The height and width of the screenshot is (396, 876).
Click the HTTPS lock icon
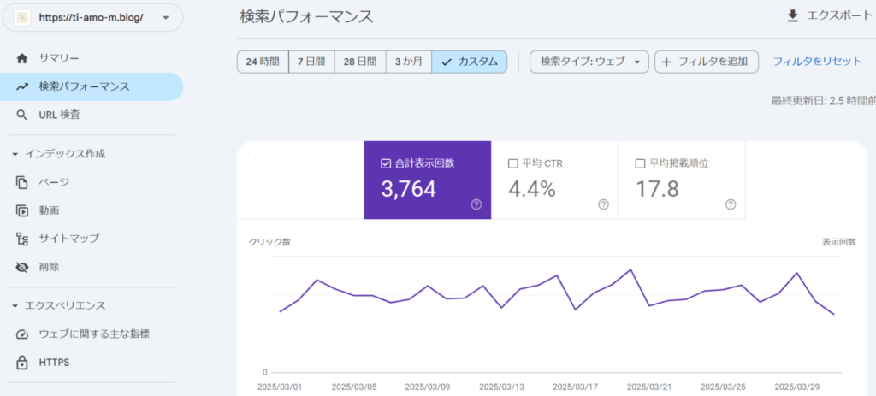[x=22, y=363]
